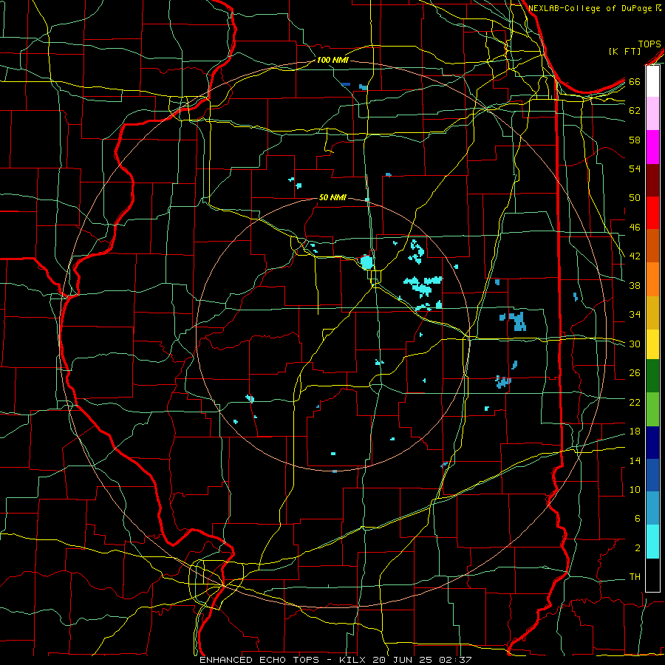665x665 pixels.
Task: Click the black TH threshold swatch
Action: click(652, 575)
